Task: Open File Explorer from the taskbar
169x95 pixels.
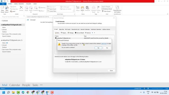Action: coord(13,92)
